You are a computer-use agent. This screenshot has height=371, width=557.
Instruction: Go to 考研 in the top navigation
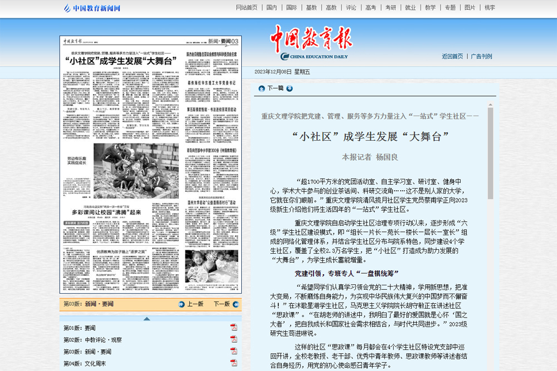coord(390,8)
